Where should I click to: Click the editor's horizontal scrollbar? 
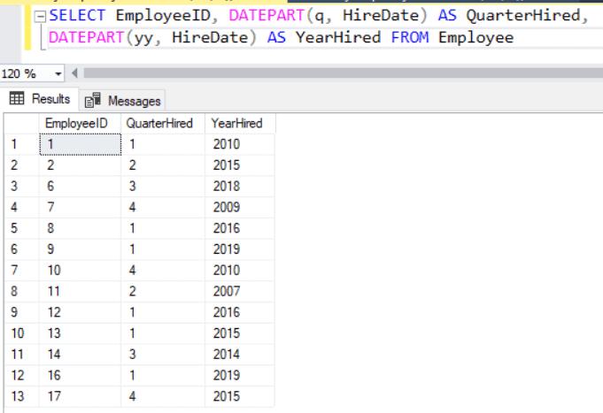[x=336, y=73]
